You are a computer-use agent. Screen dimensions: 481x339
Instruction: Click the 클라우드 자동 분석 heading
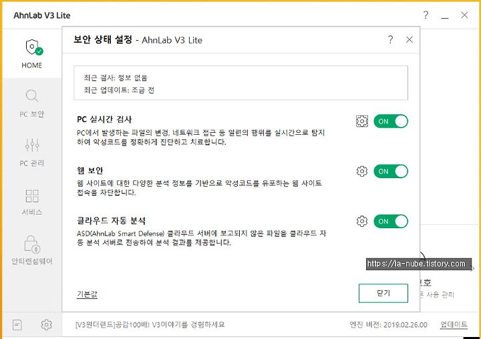[x=111, y=221]
